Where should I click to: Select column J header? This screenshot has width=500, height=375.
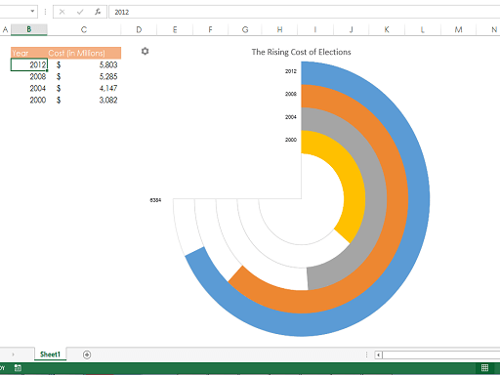(351, 29)
